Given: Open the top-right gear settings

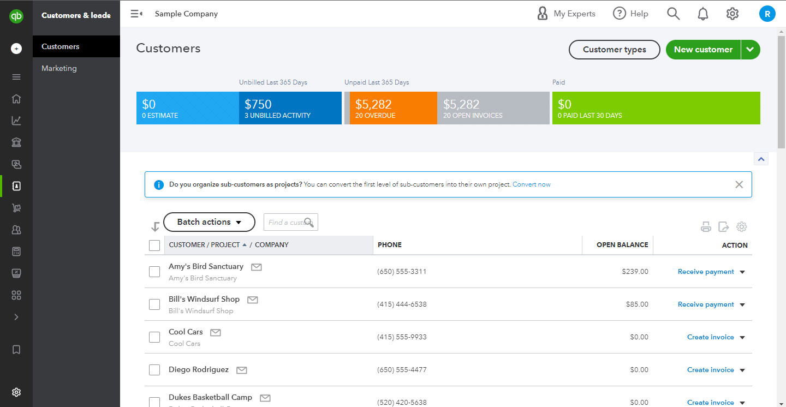Looking at the screenshot, I should pyautogui.click(x=733, y=14).
